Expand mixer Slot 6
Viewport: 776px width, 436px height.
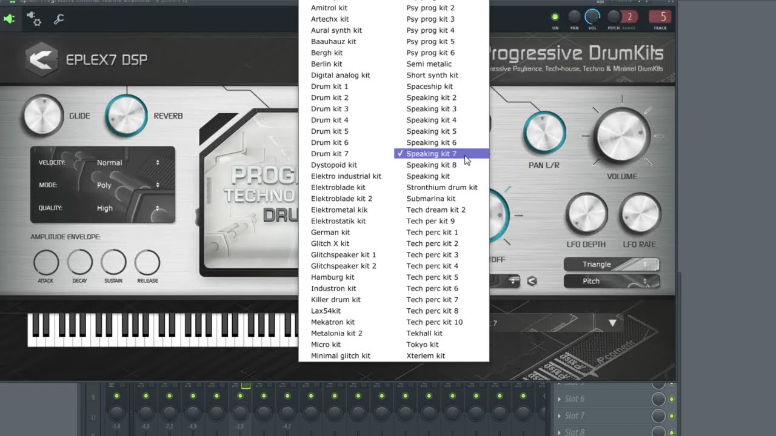[560, 399]
